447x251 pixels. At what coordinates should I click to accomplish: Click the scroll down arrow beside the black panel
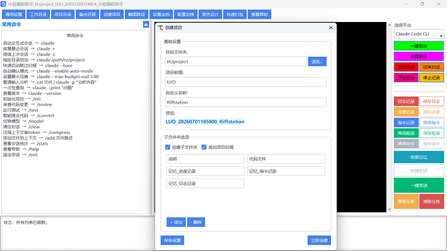(x=389, y=210)
